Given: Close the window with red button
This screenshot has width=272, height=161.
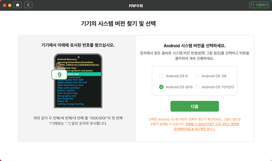Looking at the screenshot, I should 4,5.
